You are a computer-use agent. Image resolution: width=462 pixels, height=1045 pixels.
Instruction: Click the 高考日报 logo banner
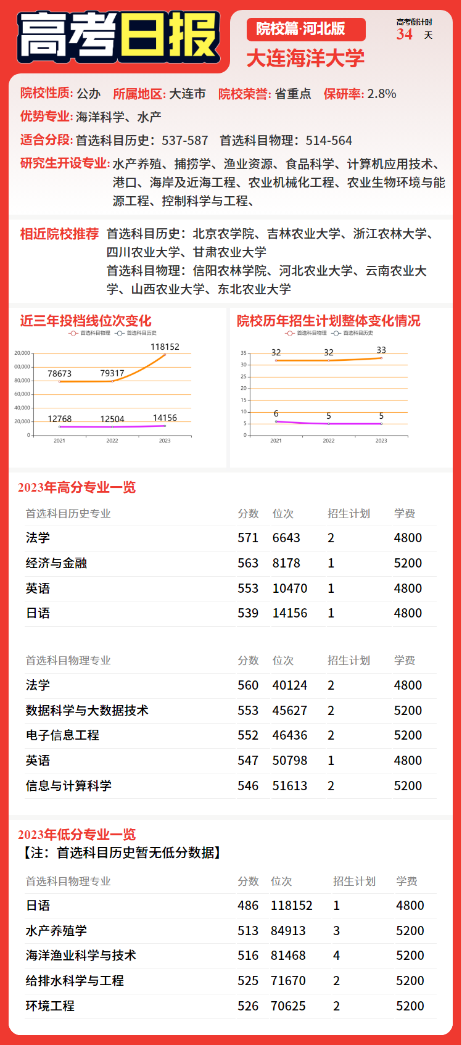118,37
